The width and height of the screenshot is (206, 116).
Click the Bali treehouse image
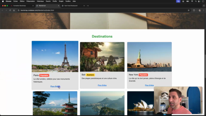pyautogui.click(x=102, y=57)
